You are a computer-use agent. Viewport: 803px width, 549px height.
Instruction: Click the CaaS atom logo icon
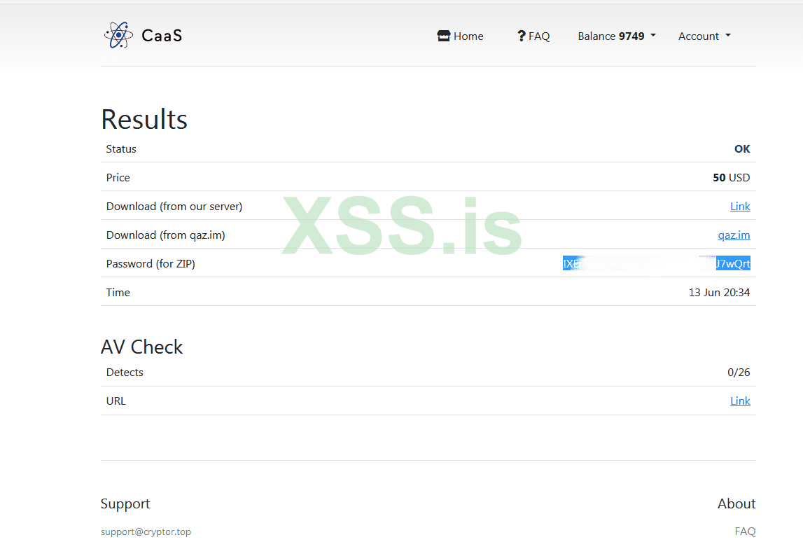pos(119,35)
